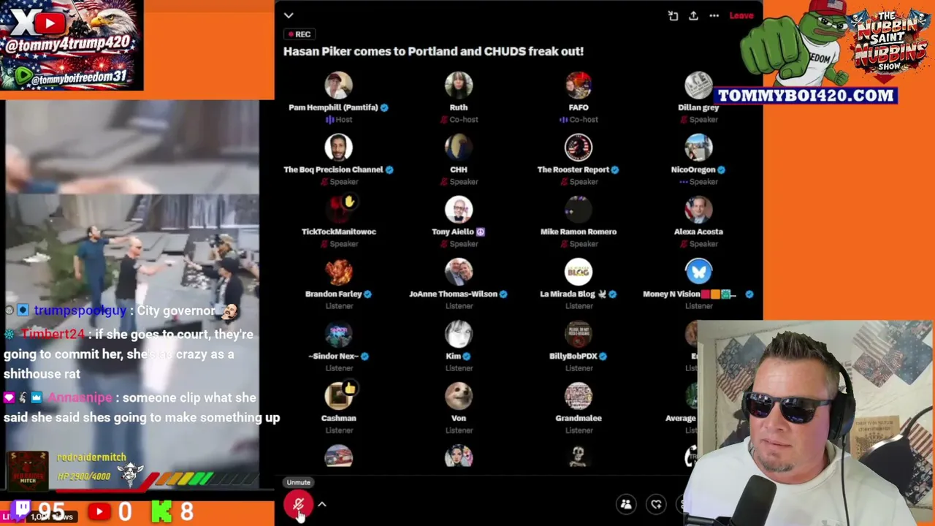Image resolution: width=935 pixels, height=526 pixels.
Task: Open ~Sindor Nex~ listener avatar
Action: (x=338, y=334)
